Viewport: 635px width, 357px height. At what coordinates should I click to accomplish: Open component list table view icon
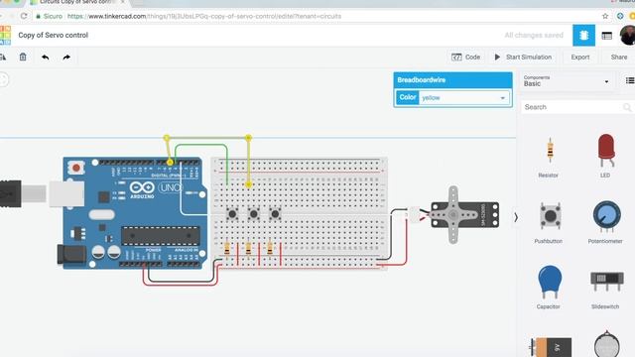(x=606, y=36)
